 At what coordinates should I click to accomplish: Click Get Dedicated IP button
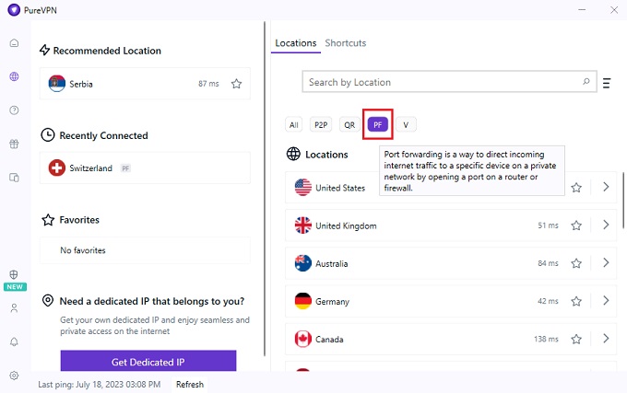click(148, 361)
